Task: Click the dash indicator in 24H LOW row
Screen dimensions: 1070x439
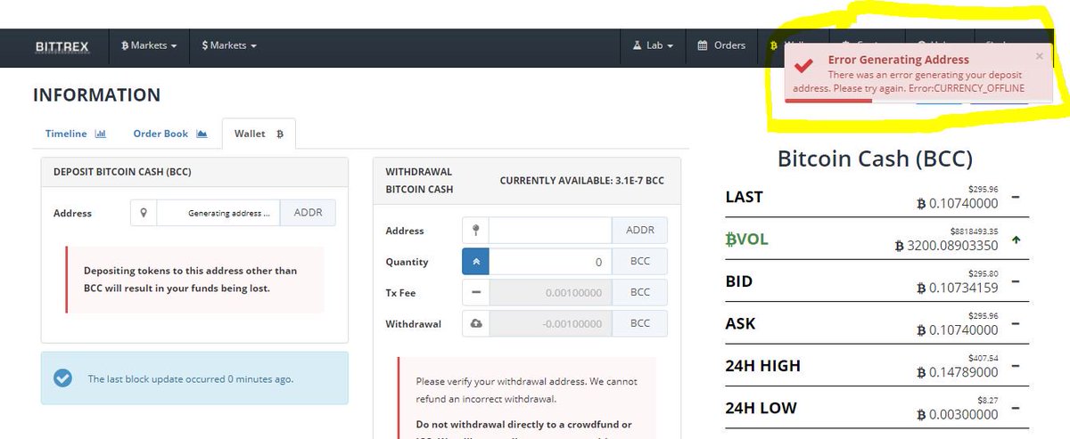Action: pos(1017,408)
